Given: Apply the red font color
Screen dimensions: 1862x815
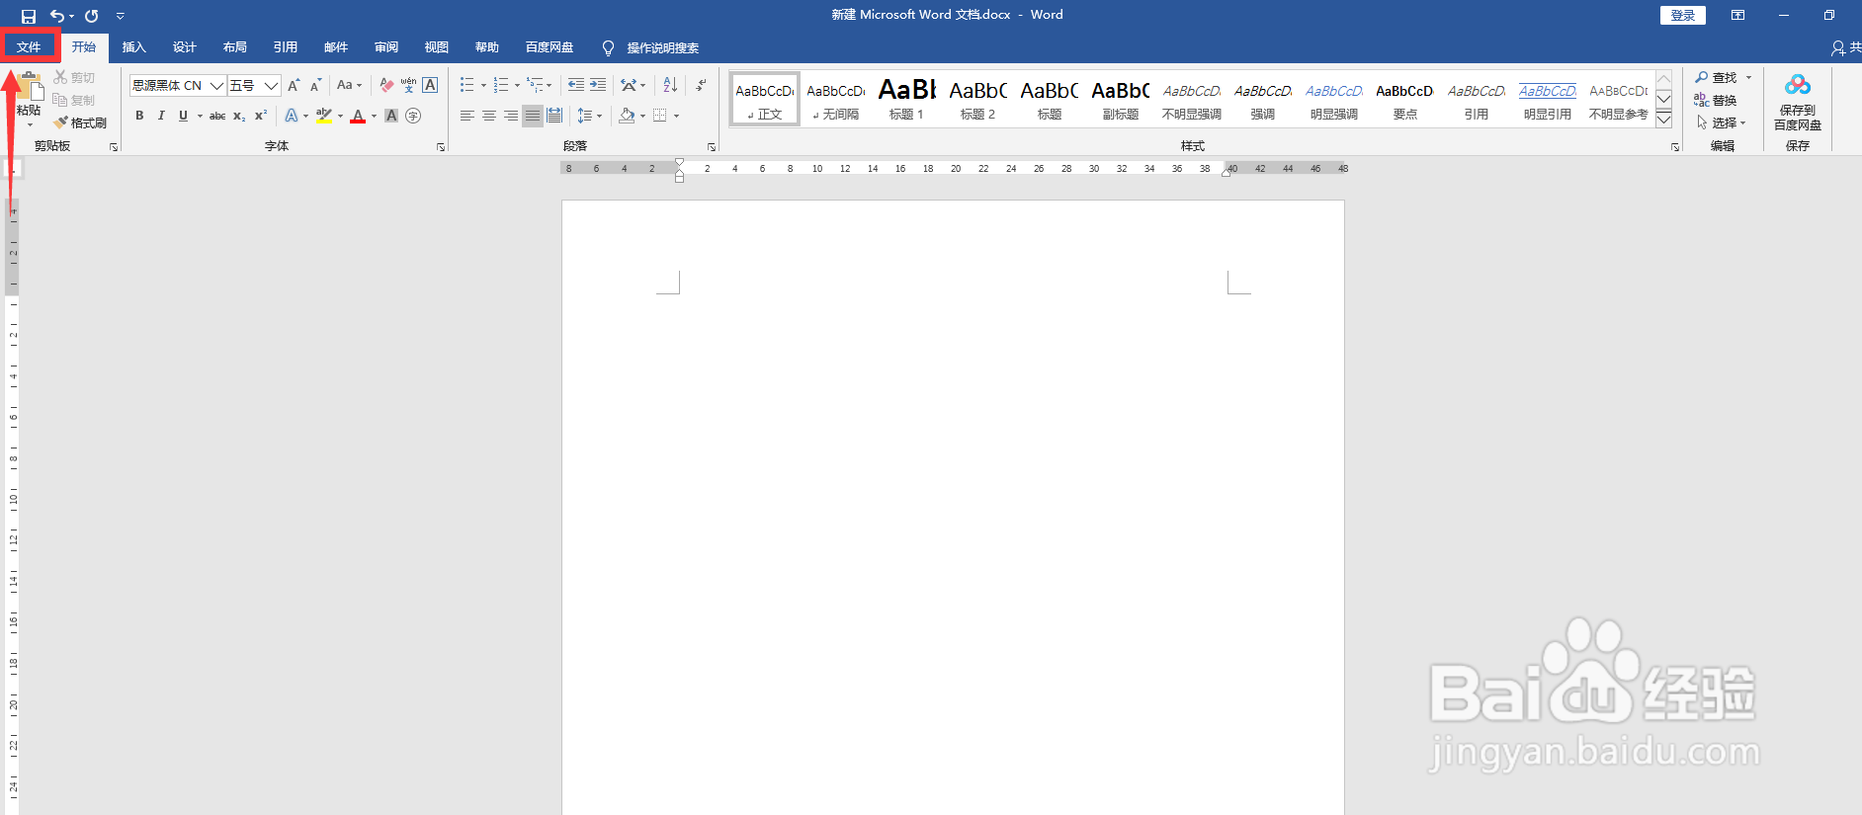Looking at the screenshot, I should pyautogui.click(x=358, y=116).
